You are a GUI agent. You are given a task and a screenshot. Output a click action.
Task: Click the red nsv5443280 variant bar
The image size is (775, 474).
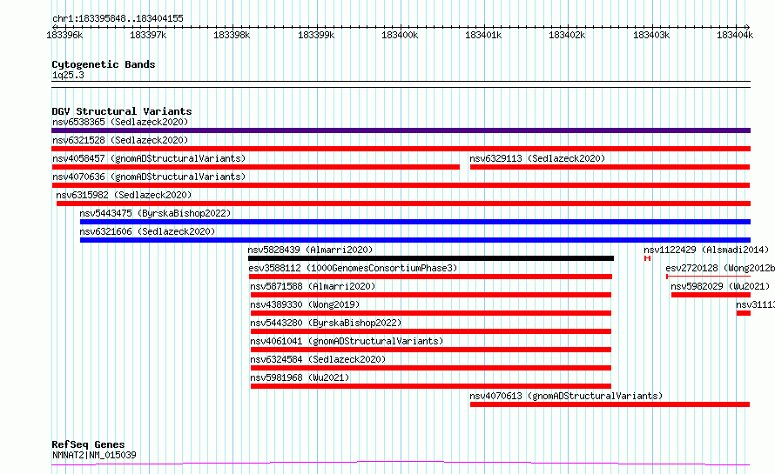click(431, 331)
